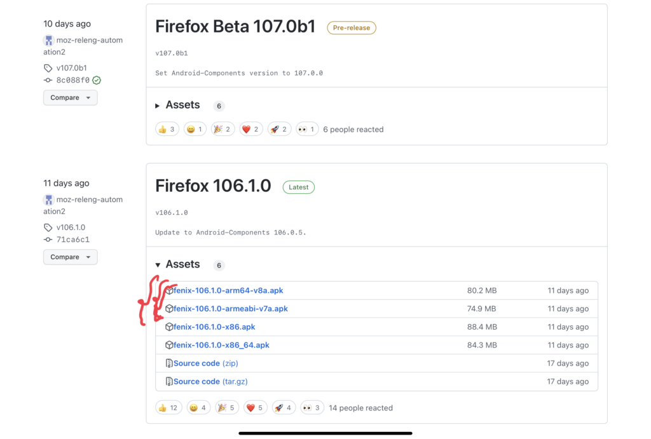651x439 pixels.
Task: Toggle the heart reaction on Firefox Beta 107.0b1
Action: 250,128
